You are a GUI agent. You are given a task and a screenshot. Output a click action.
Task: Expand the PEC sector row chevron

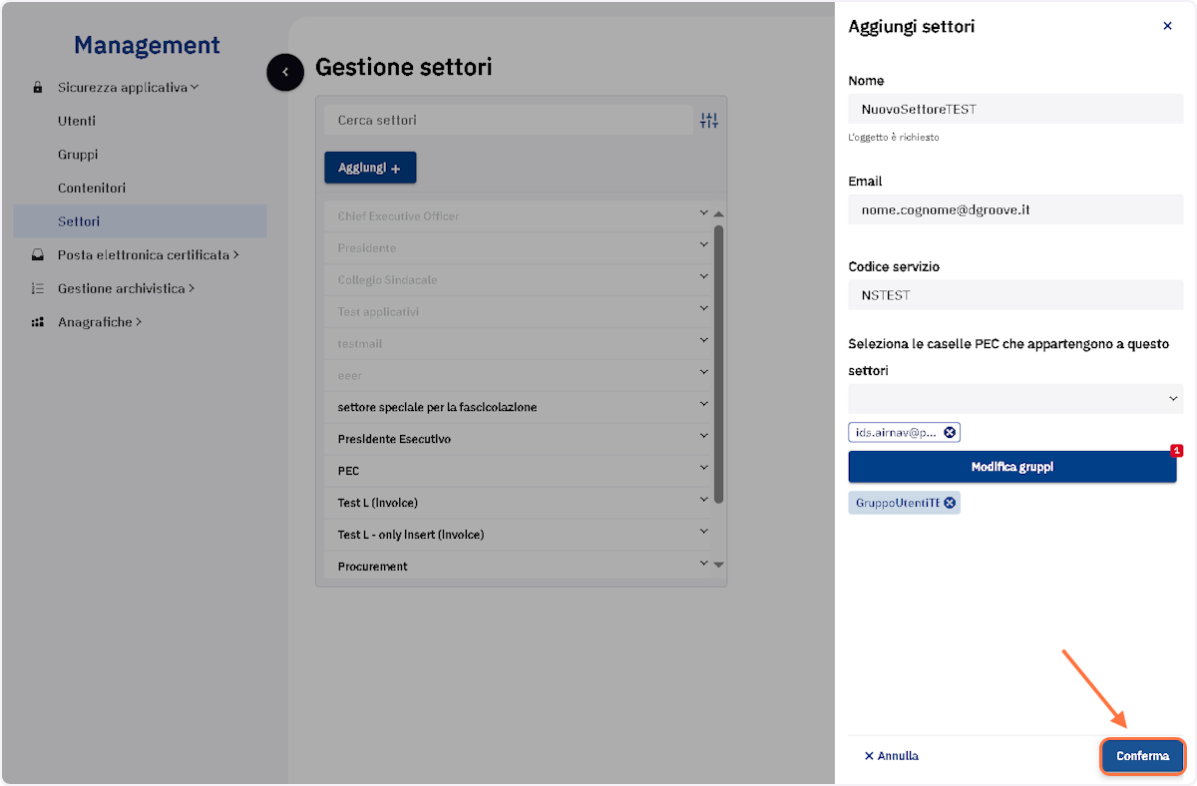pyautogui.click(x=703, y=468)
